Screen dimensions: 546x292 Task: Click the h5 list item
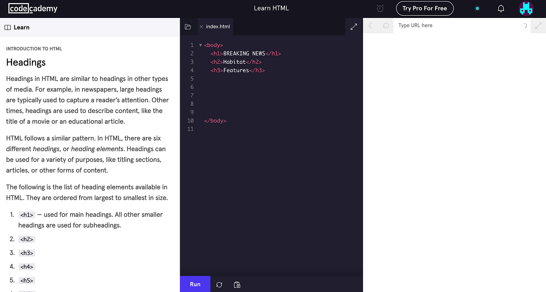coord(27,280)
